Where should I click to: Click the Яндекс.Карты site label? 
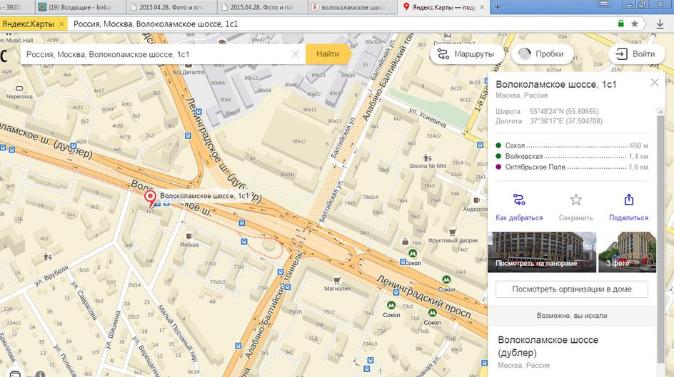(29, 24)
